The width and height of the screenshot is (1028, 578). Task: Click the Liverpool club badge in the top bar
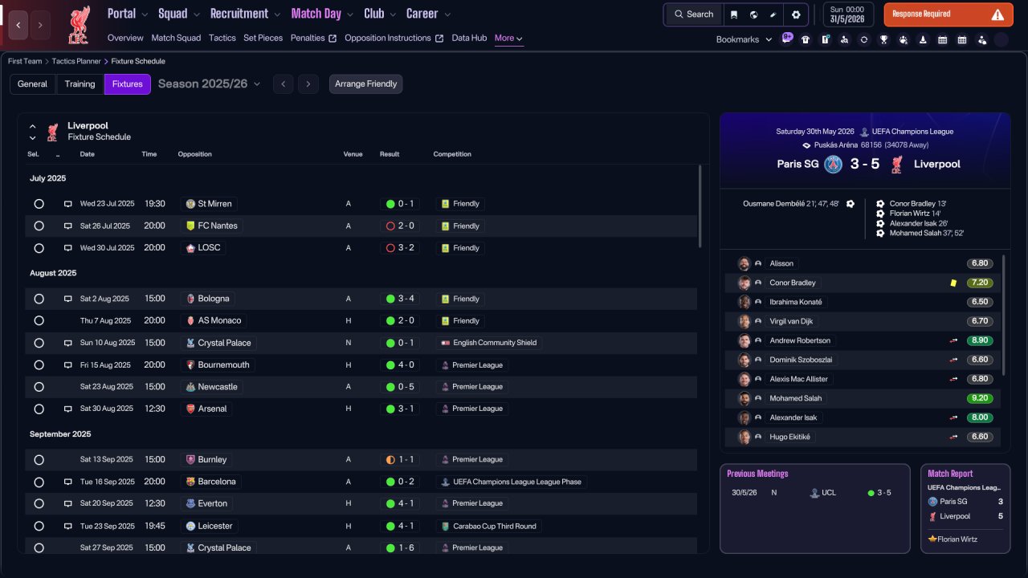click(x=79, y=25)
